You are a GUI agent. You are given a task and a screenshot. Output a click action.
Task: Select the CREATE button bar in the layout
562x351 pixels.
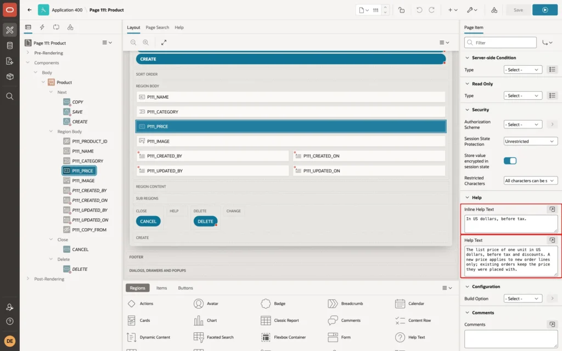point(291,59)
